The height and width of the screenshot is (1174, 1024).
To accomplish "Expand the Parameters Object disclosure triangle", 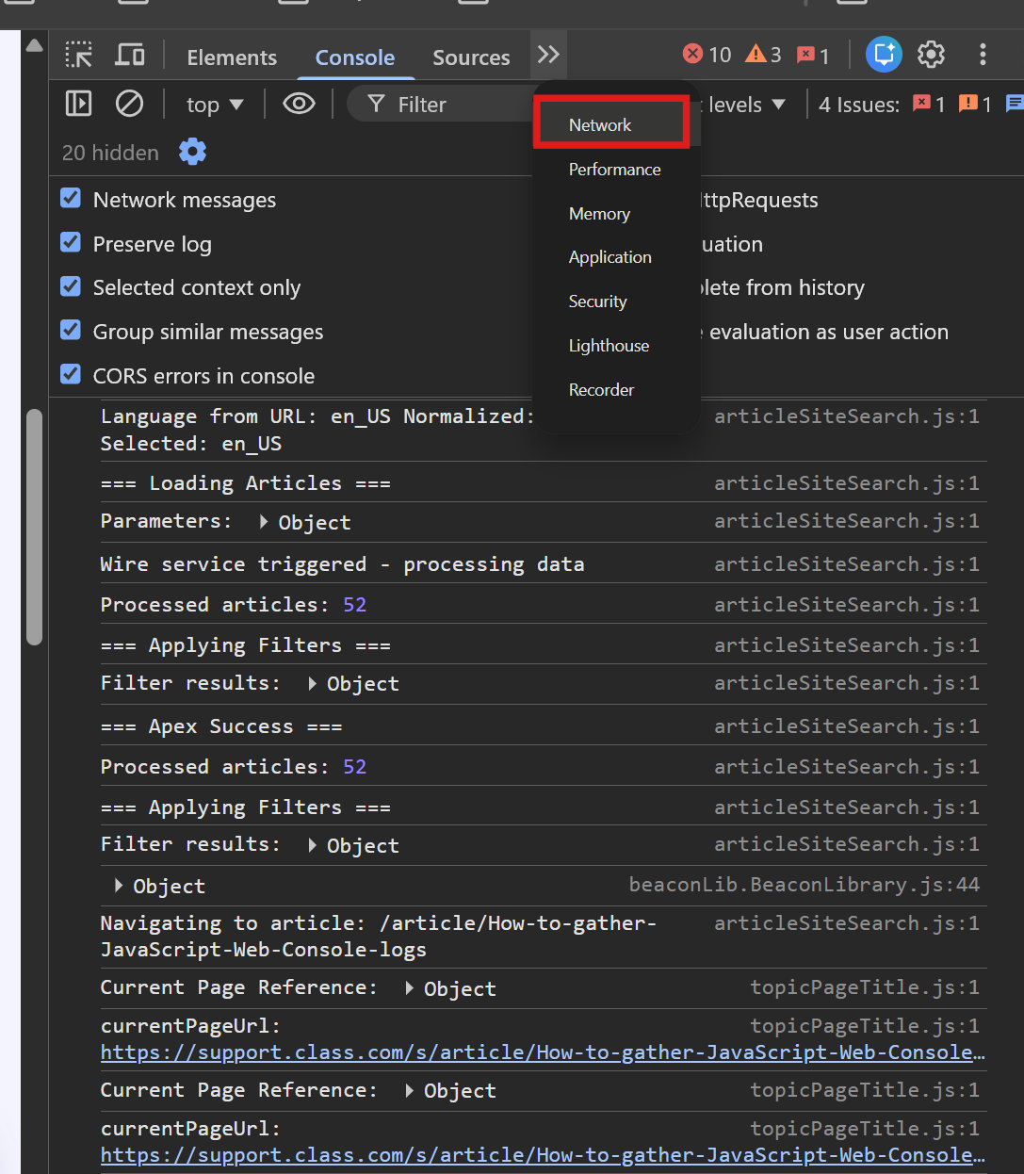I will click(264, 521).
